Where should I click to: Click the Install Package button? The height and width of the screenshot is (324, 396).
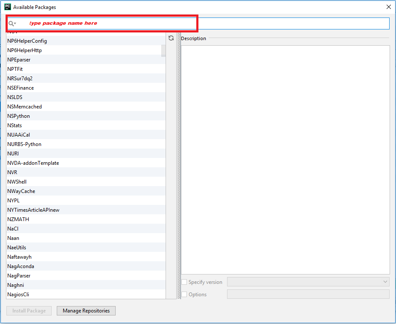(x=29, y=311)
